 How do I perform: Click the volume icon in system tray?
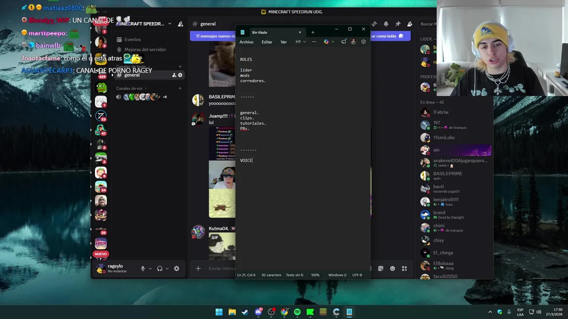[538, 312]
